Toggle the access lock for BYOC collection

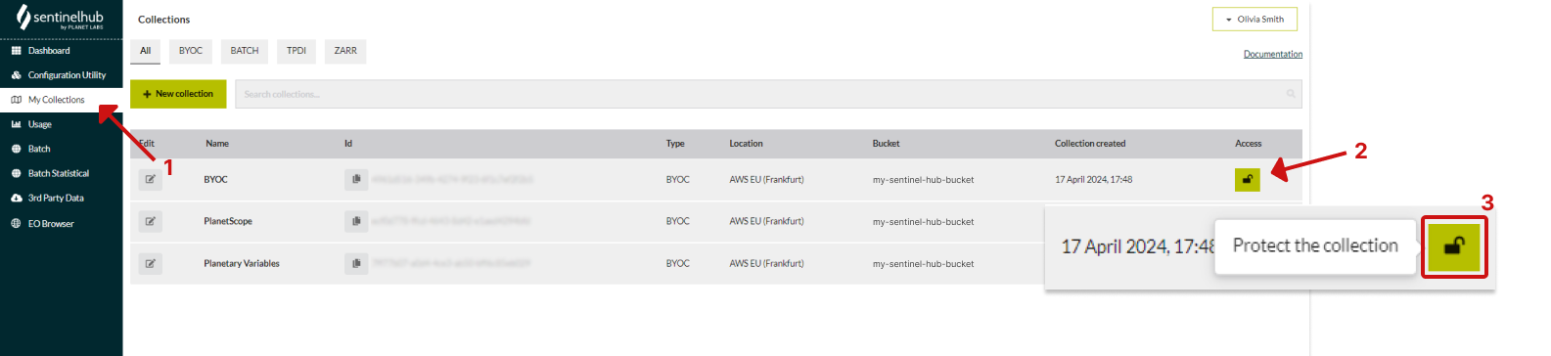click(x=1247, y=179)
